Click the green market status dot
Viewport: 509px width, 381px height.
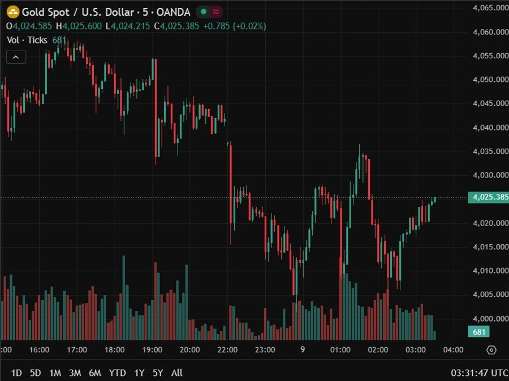204,12
